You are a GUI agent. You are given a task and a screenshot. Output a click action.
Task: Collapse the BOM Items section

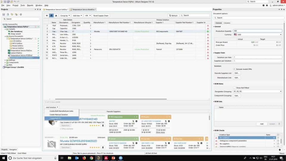click(x=214, y=84)
